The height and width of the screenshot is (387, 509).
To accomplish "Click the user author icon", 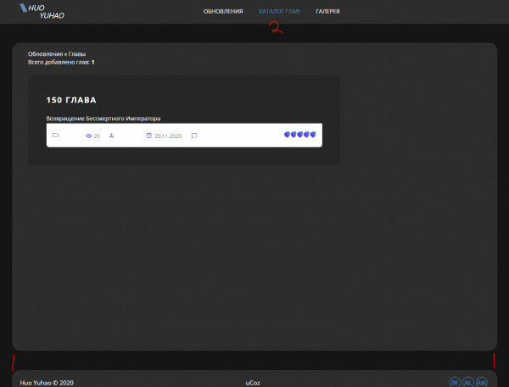I will click(111, 135).
